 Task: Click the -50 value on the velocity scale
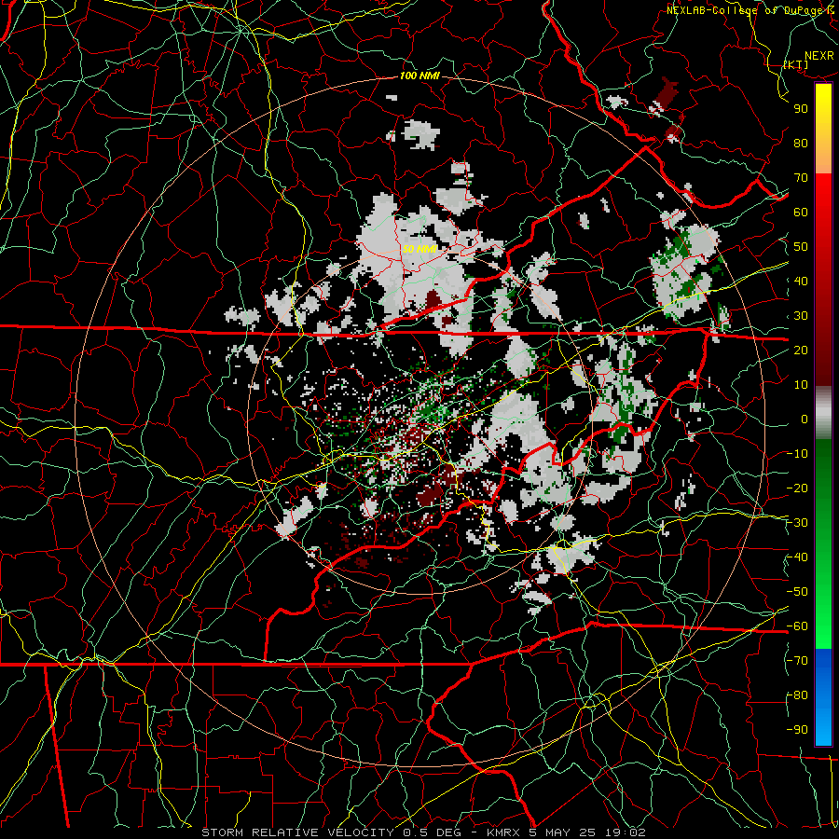click(x=797, y=592)
